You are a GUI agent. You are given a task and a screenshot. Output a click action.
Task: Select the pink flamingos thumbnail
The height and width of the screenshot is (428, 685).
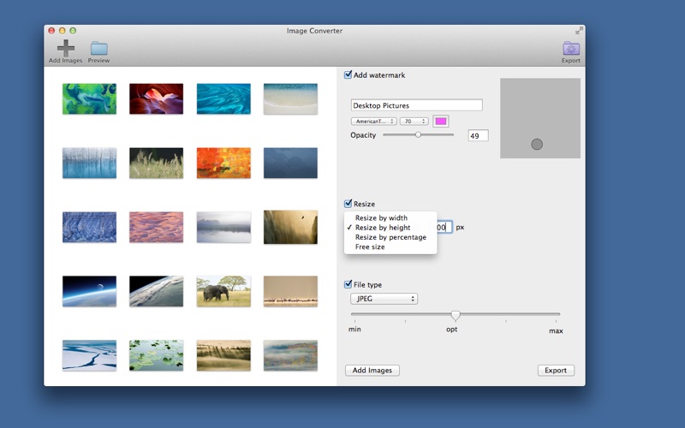coord(157,227)
